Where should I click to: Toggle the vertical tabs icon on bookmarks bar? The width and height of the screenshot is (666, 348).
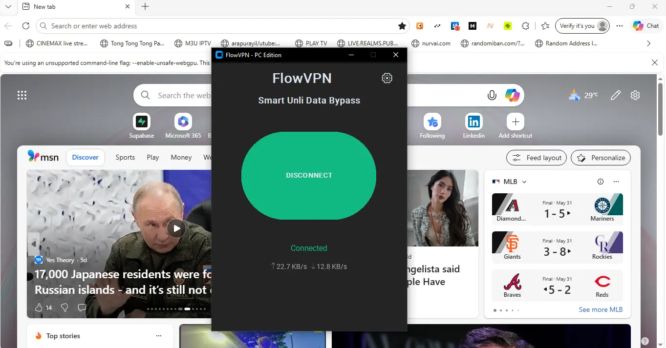tap(8, 43)
